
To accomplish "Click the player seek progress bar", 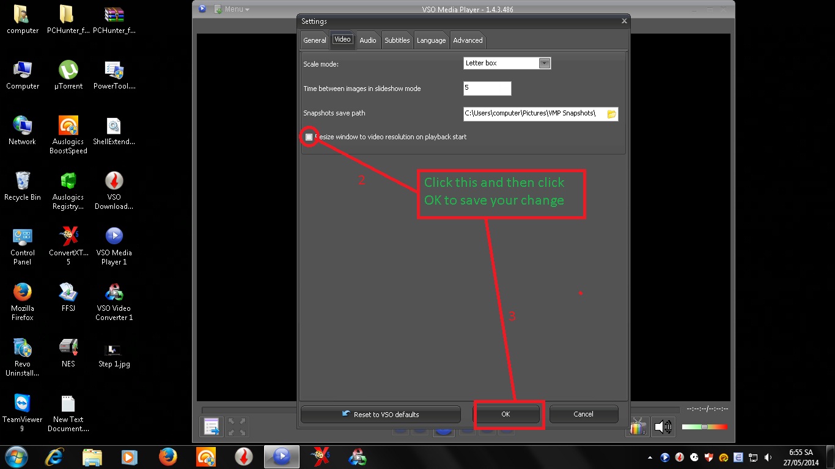I will point(440,410).
